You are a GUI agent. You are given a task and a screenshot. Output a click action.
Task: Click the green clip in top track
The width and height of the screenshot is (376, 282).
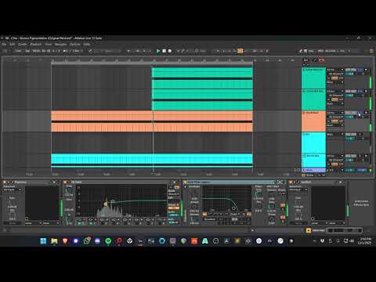[202, 78]
